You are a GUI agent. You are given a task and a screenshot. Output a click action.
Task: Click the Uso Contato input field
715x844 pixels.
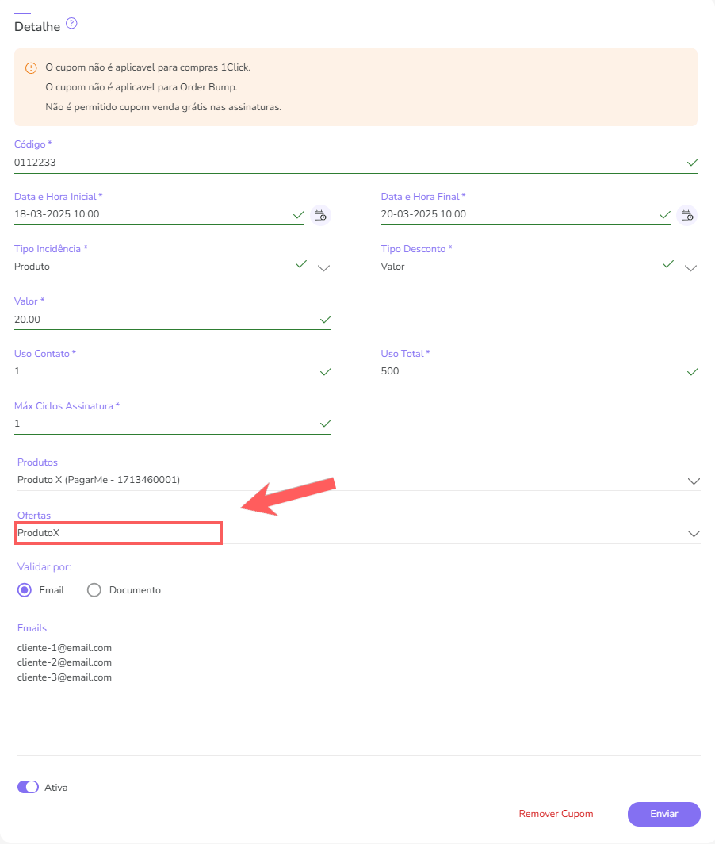tap(159, 371)
